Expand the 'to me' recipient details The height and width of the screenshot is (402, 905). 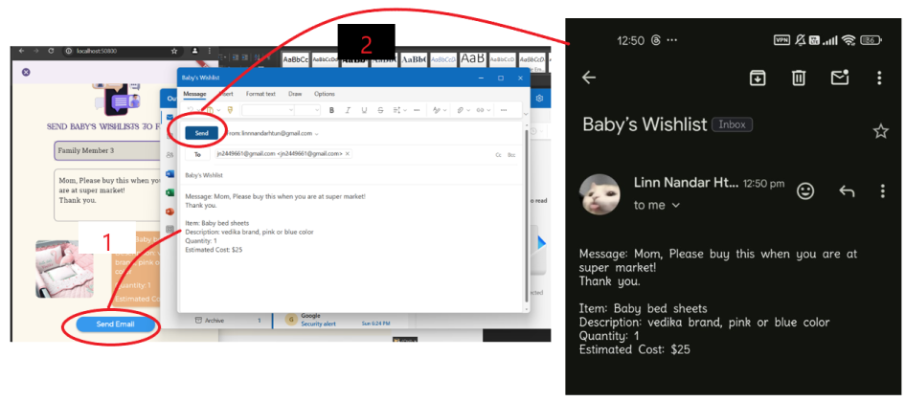pos(675,205)
